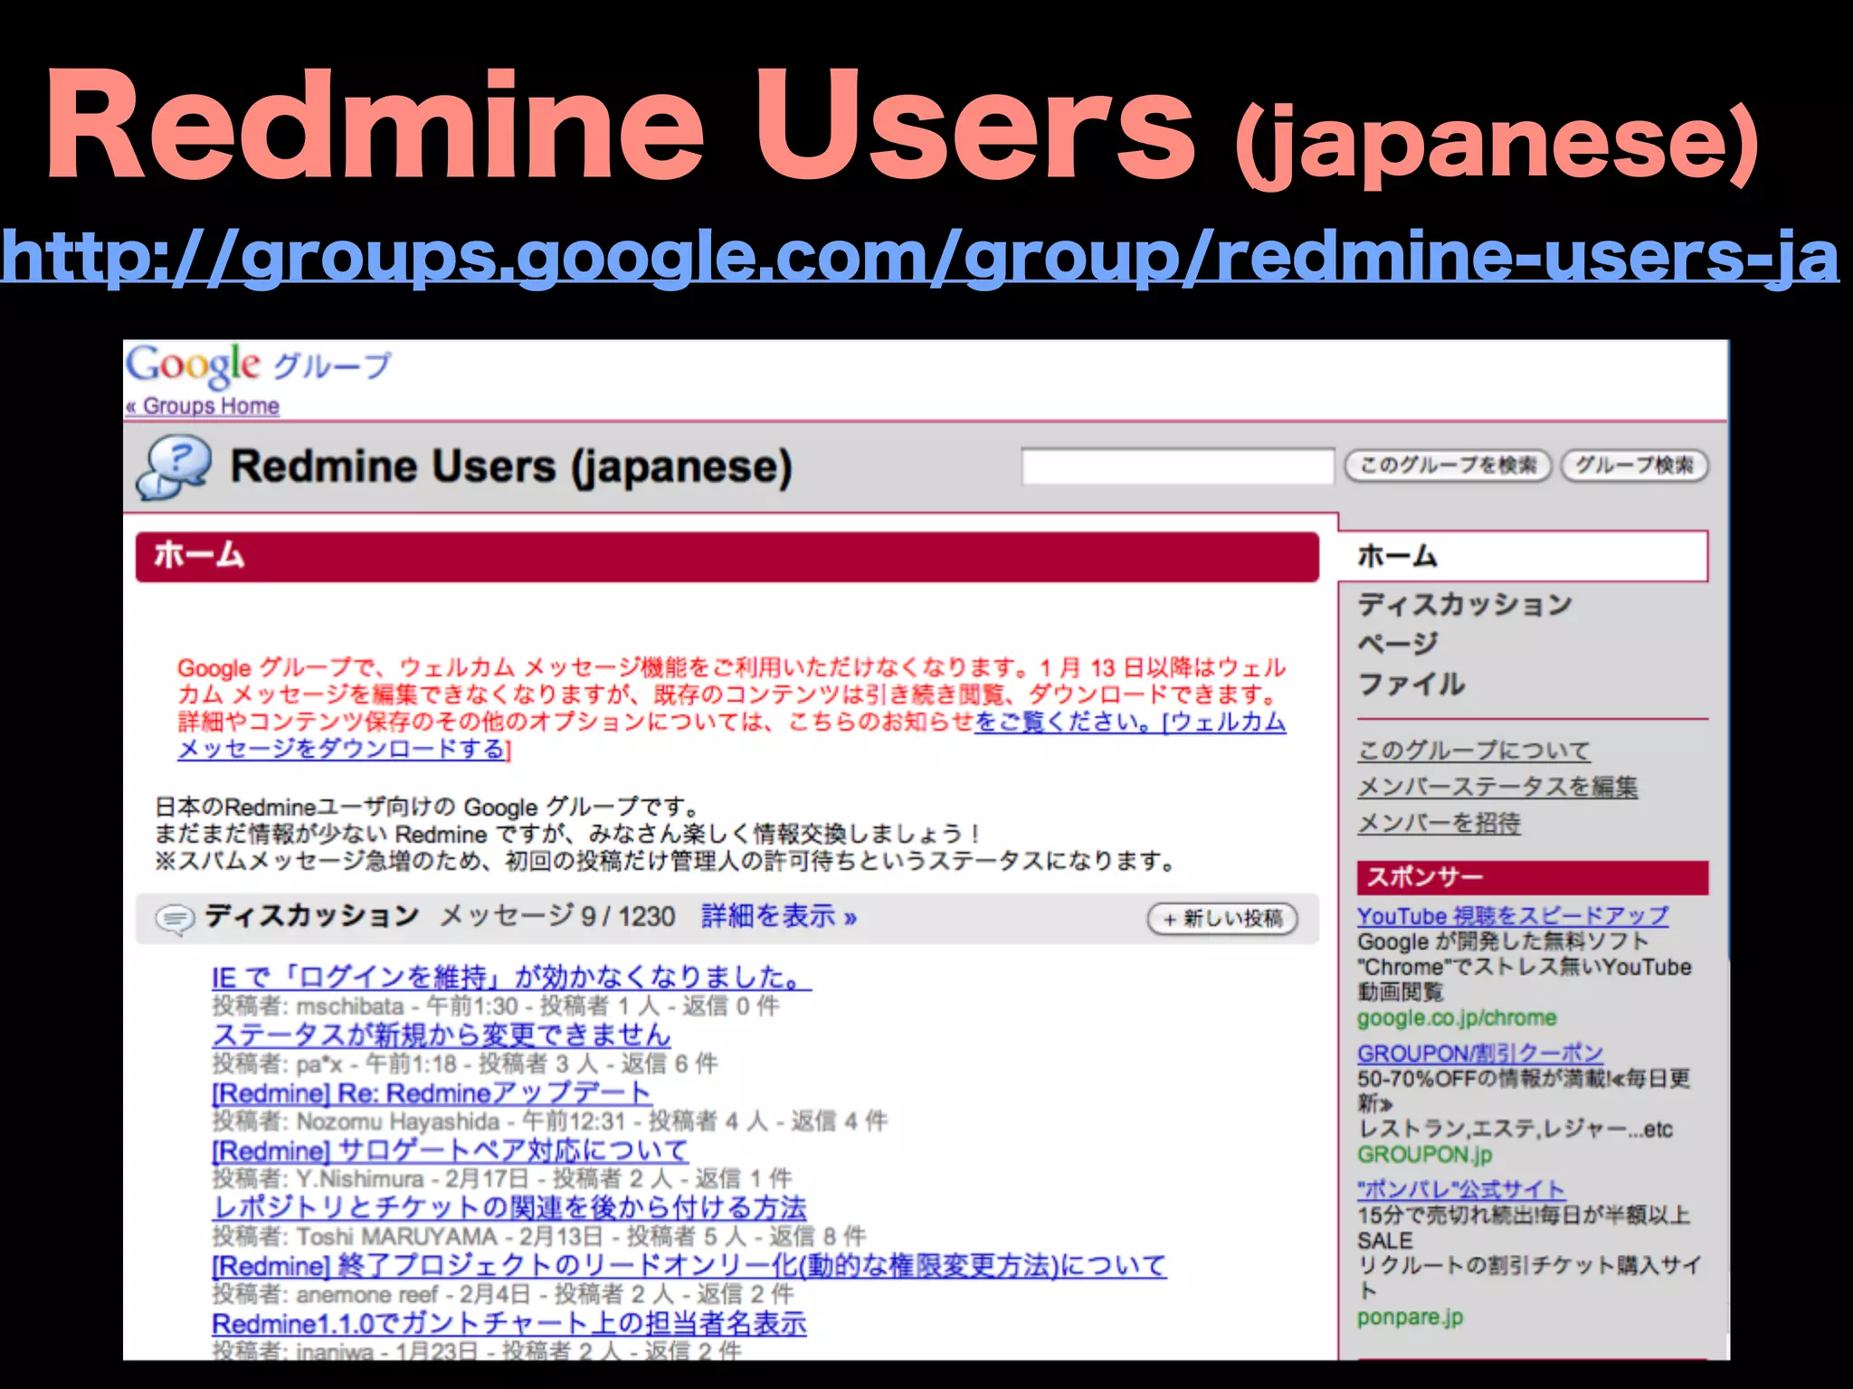Viewport: 1853px width, 1389px height.
Task: Open the groups.google.com redmine-users-ja URL
Action: pos(919,257)
